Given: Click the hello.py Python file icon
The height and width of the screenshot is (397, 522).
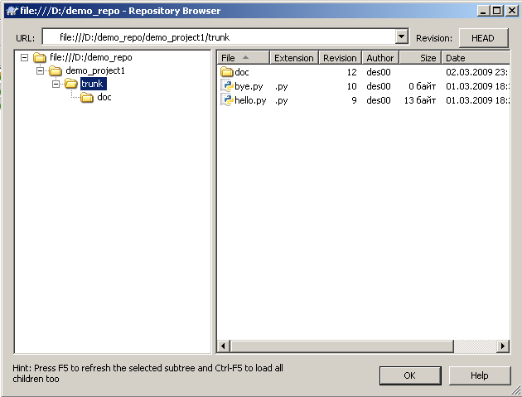Looking at the screenshot, I should tap(227, 100).
